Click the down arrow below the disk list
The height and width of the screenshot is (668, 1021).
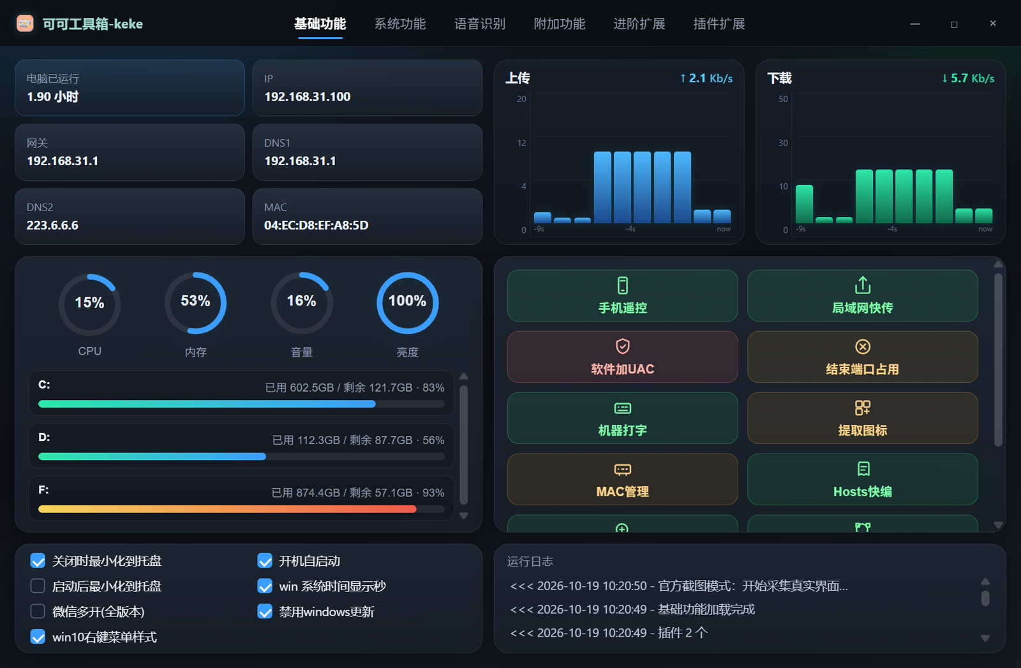pyautogui.click(x=464, y=516)
